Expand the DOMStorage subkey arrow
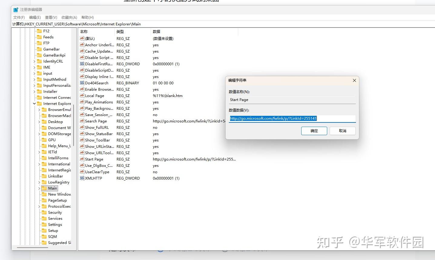This screenshot has width=435, height=260. (x=39, y=134)
